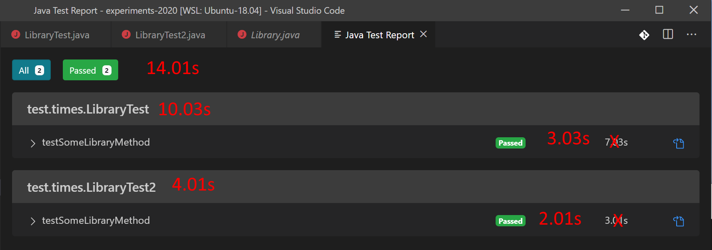Click the Java file icon on the LibraryTest2.java tab
The width and height of the screenshot is (712, 250).
pyautogui.click(x=126, y=35)
